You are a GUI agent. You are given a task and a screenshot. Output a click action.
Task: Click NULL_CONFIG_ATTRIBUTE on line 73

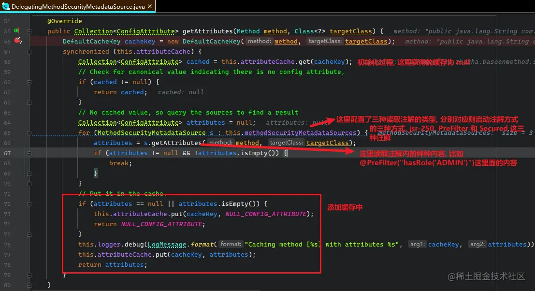(x=266, y=214)
